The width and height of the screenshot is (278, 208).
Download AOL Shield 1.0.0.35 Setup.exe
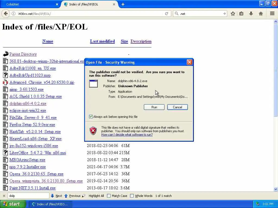(36, 96)
